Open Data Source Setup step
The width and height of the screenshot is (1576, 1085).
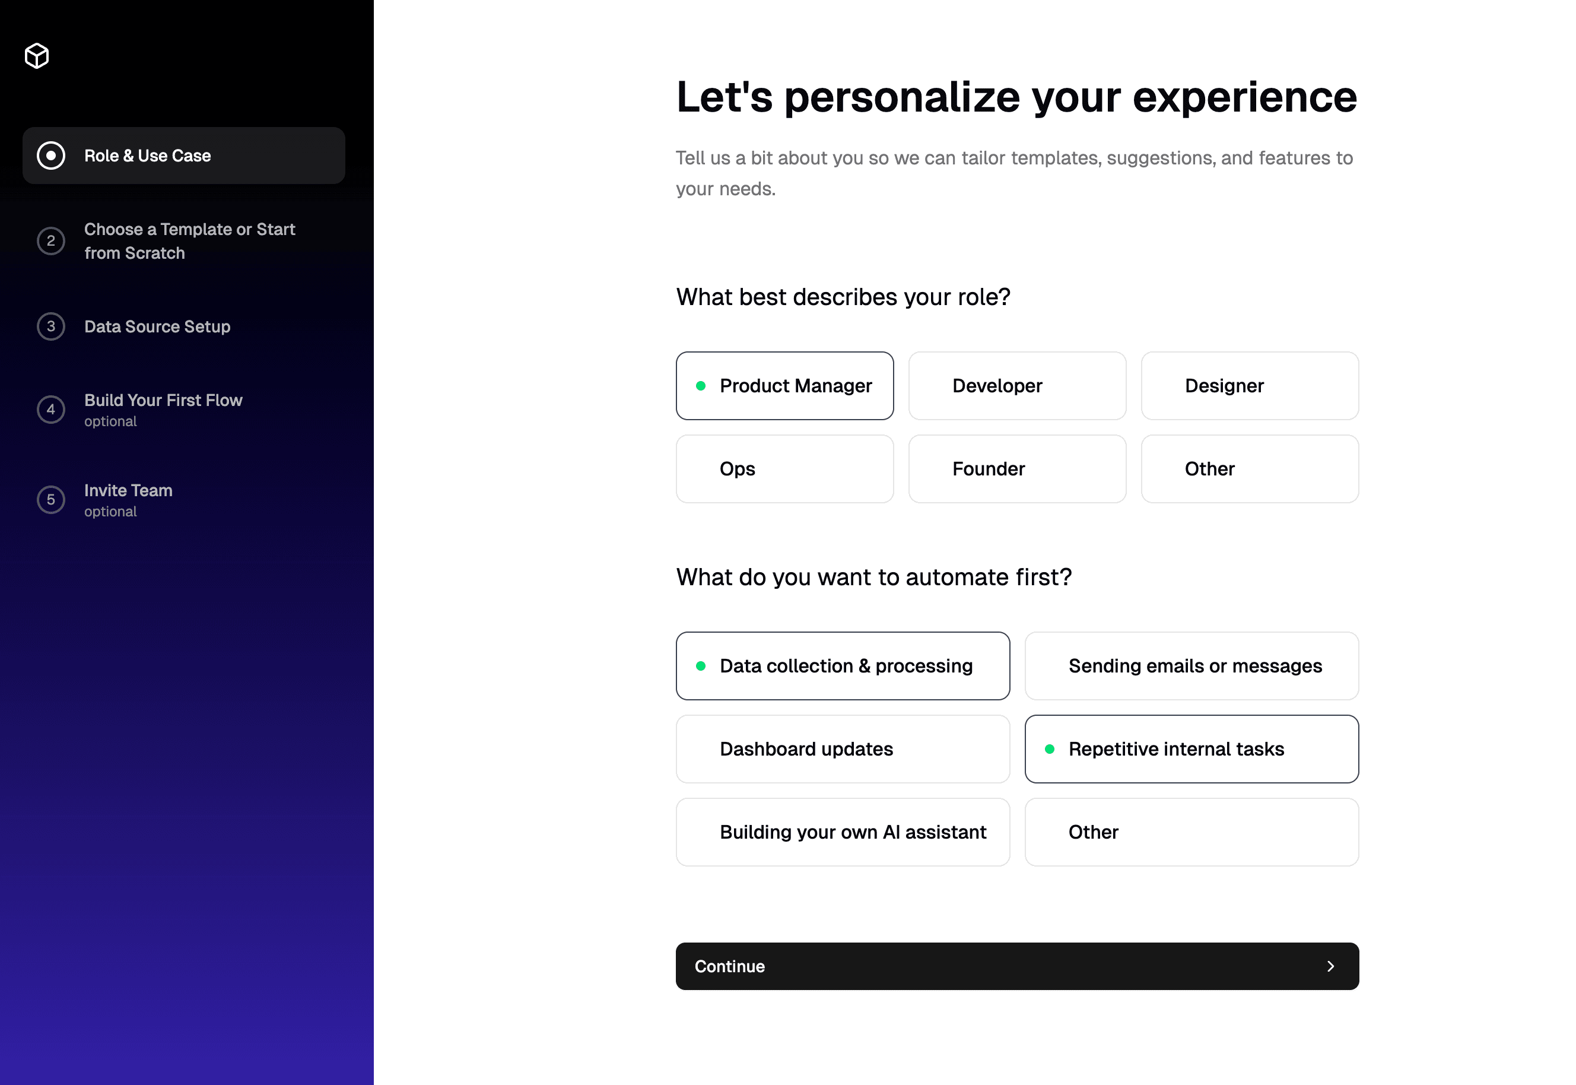tap(157, 326)
